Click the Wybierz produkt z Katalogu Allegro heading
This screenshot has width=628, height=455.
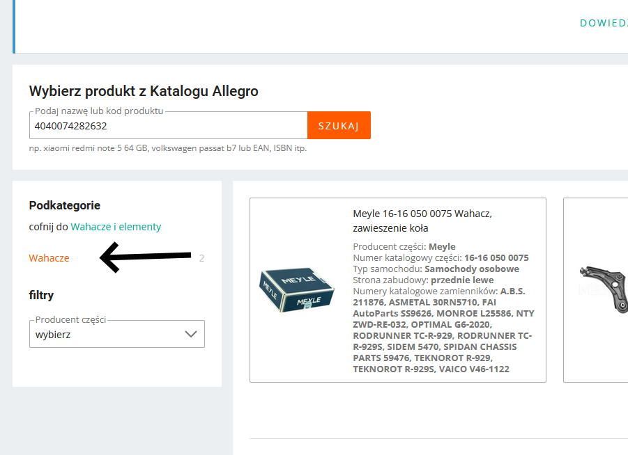tap(144, 91)
